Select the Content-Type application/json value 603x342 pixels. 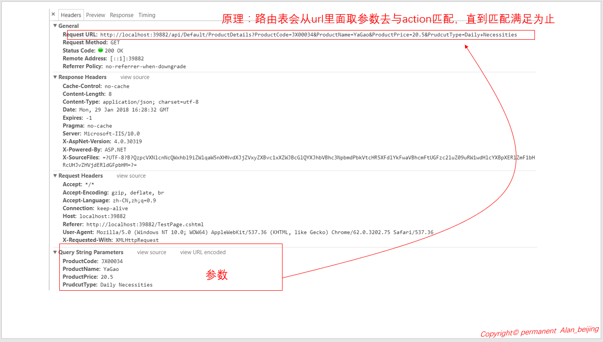pyautogui.click(x=151, y=102)
